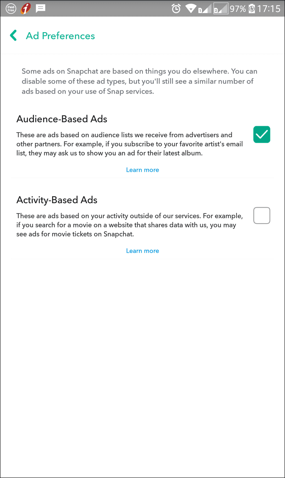Tap the SIM 1 signal strength icon
285x478 pixels.
pyautogui.click(x=204, y=9)
